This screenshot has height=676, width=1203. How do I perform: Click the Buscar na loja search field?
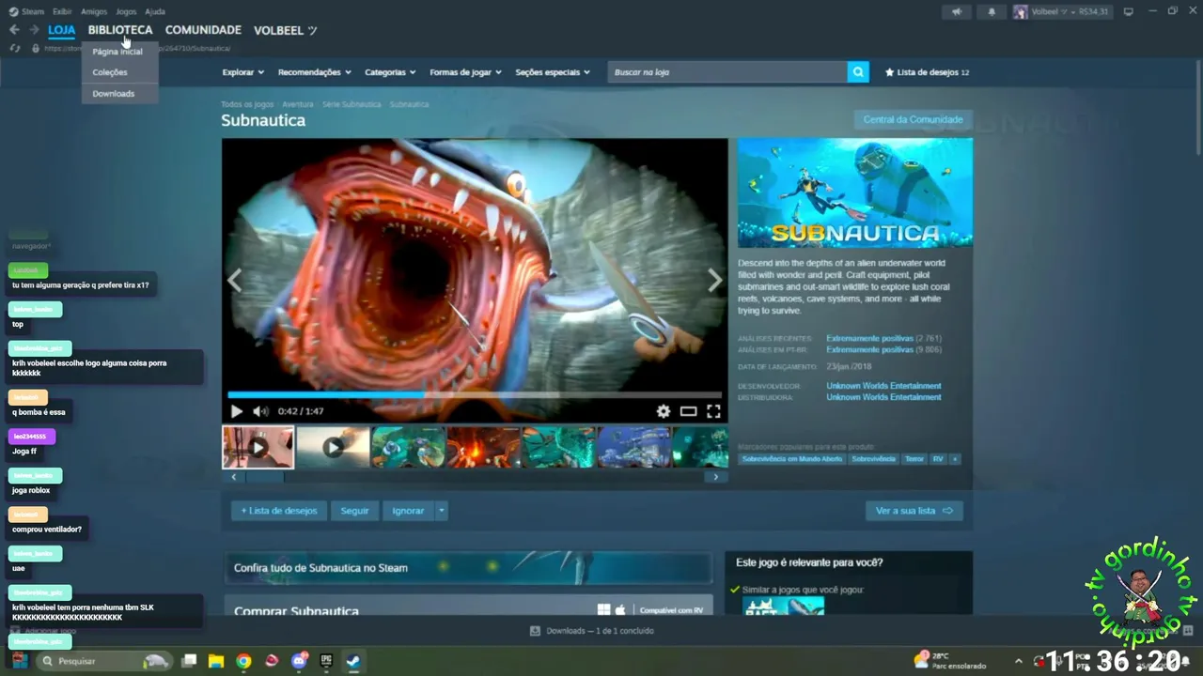(x=727, y=71)
